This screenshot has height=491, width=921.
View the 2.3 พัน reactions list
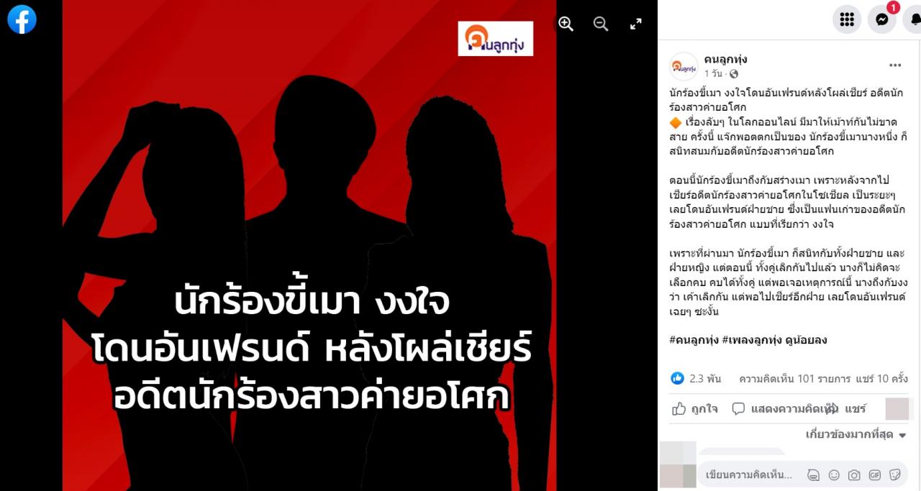(x=696, y=378)
